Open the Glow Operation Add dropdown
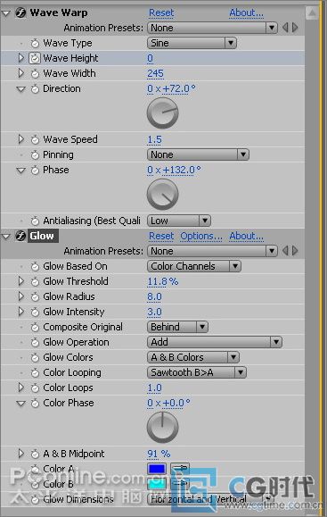This screenshot has height=517, width=327. 215,342
